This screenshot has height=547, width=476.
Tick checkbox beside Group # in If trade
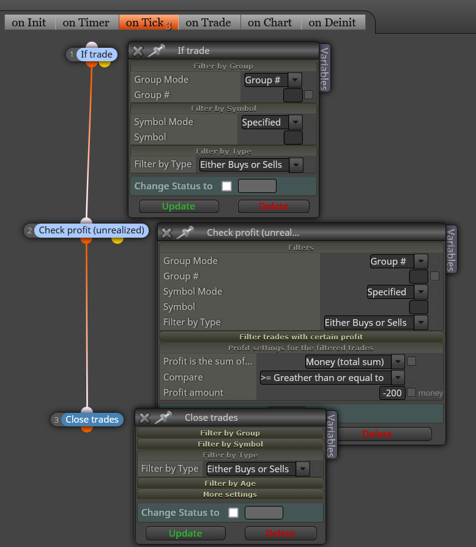coord(309,94)
